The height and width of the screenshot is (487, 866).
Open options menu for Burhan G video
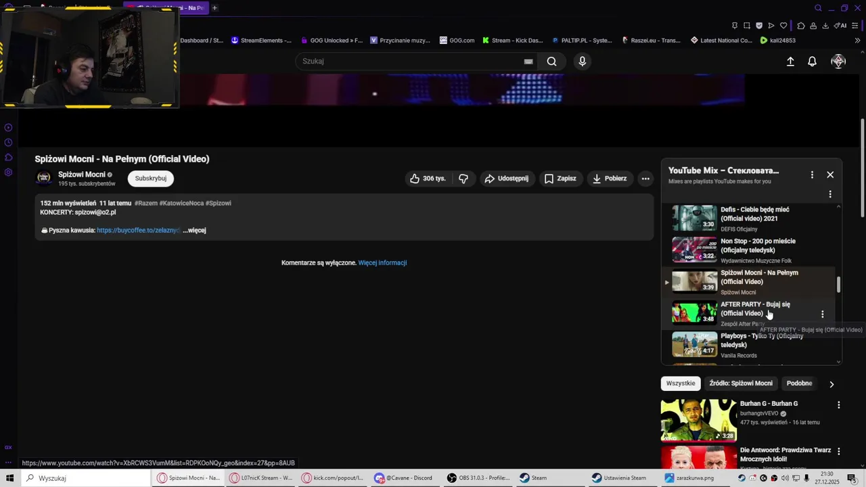(839, 404)
